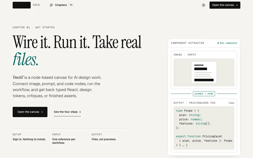Image resolution: width=253 pixels, height=158 pixels.
Task: Click the OUTPUT · PRICINGCARD.TSX label
Action: (x=194, y=103)
